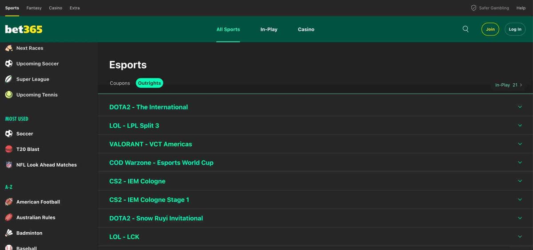Viewport: 533px width, 250px height.
Task: Click the Safer Gambling shield icon
Action: [473, 8]
